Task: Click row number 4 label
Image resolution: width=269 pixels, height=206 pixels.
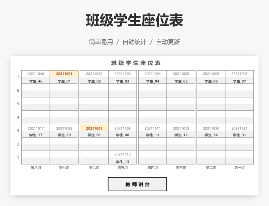Action: [x=18, y=117]
